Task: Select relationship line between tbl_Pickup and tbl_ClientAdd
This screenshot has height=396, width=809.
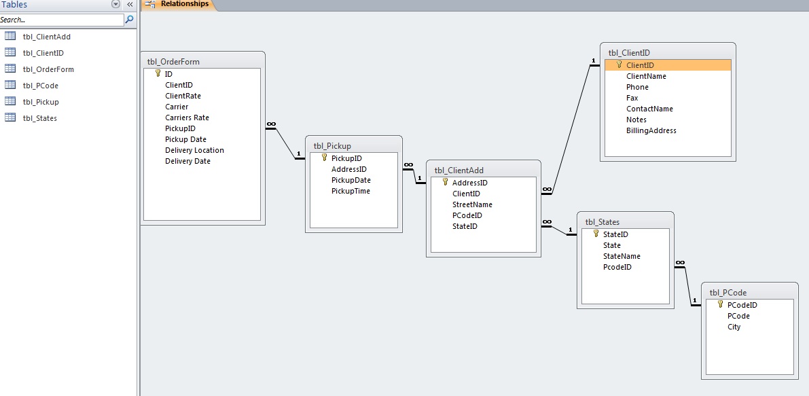Action: coord(415,177)
